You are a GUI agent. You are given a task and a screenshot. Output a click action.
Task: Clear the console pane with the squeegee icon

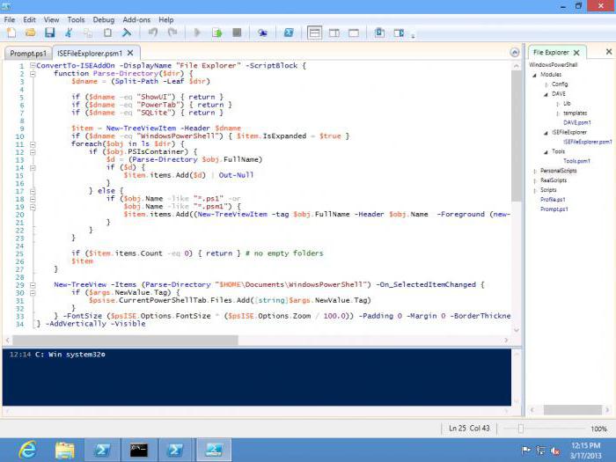[127, 33]
